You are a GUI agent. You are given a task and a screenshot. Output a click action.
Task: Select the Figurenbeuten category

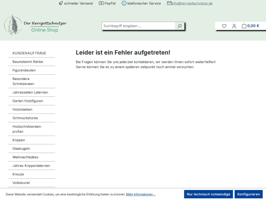[32, 70]
